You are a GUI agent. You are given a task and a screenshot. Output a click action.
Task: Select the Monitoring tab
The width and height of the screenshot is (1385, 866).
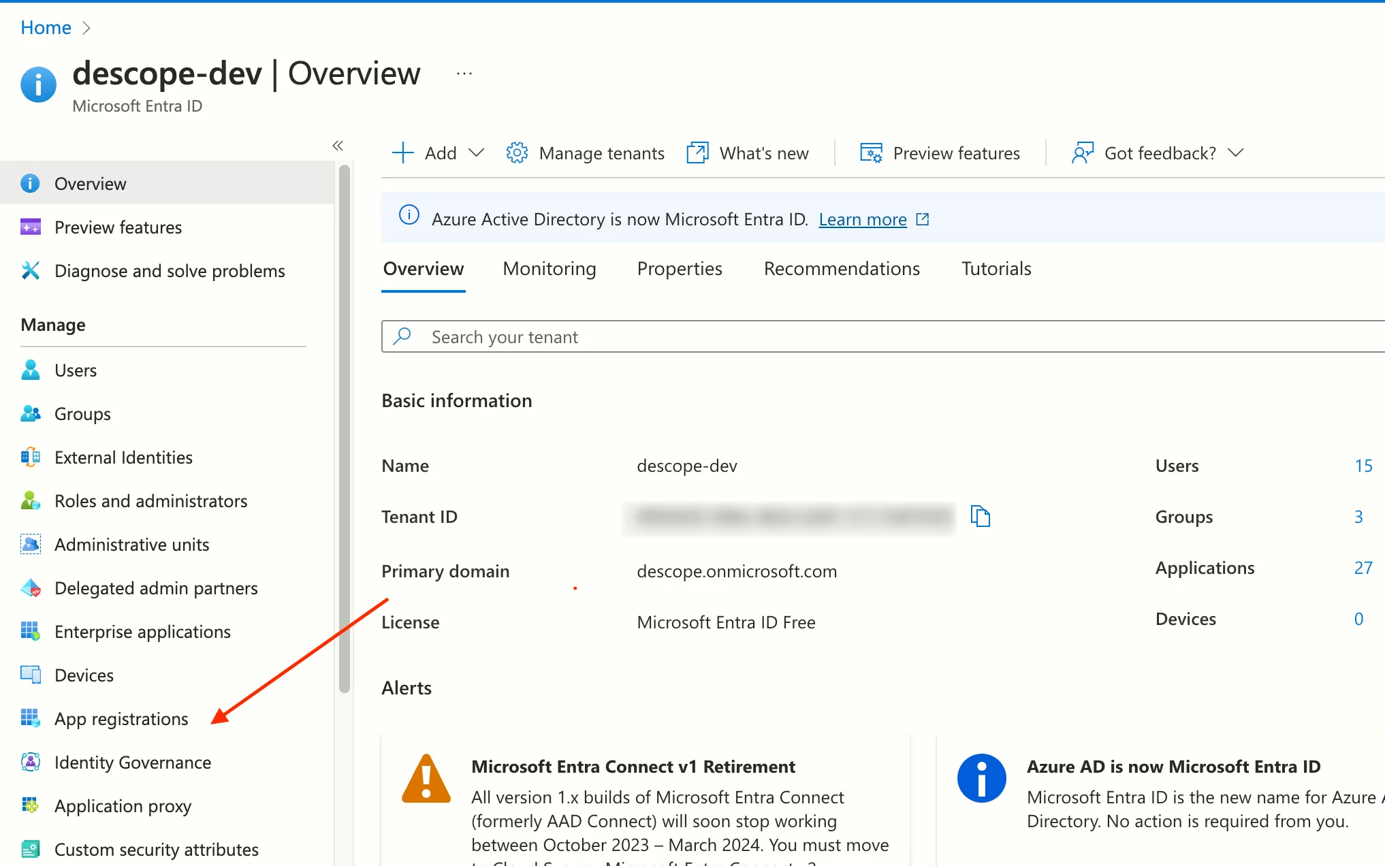[550, 268]
